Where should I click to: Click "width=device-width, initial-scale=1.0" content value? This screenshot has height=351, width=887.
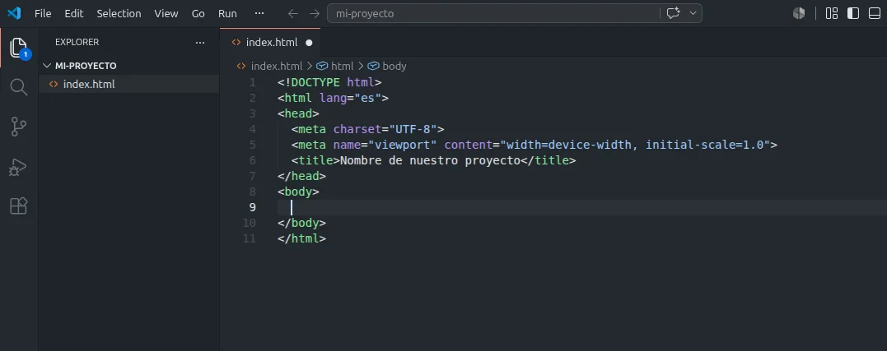[635, 145]
